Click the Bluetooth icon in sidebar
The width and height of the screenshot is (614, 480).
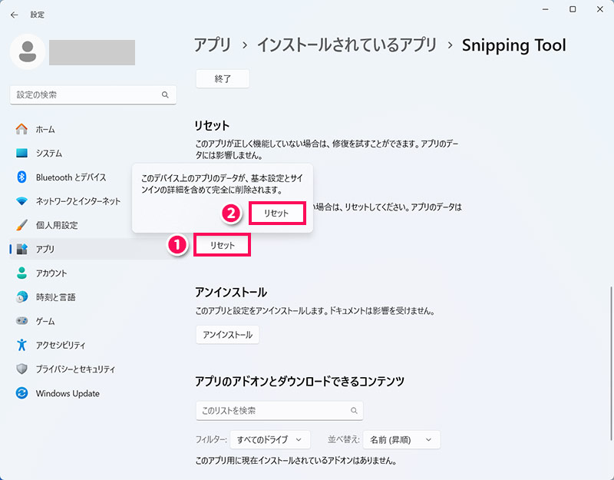[x=21, y=177]
